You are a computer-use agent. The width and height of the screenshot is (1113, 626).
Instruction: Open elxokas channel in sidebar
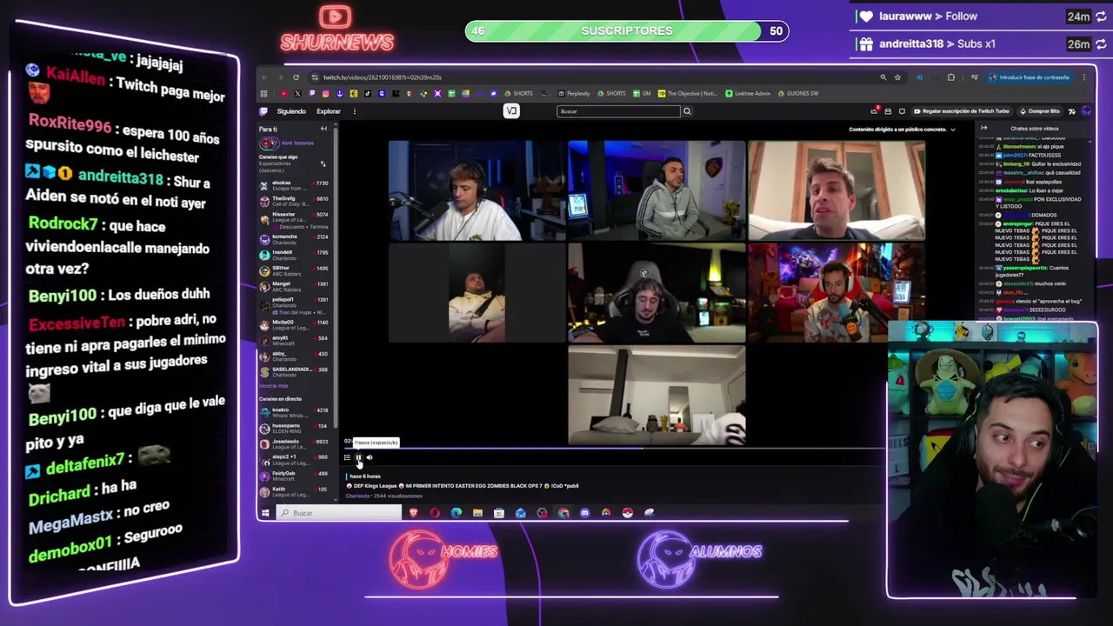click(x=293, y=185)
